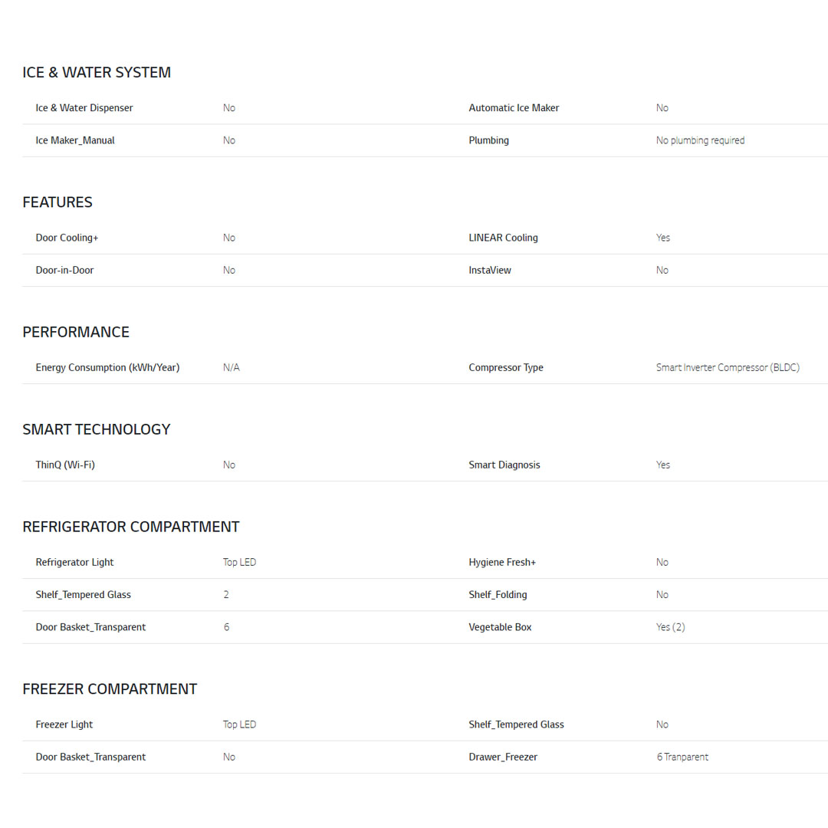The height and width of the screenshot is (828, 828).
Task: Click the FEATURES section heading
Action: (58, 202)
